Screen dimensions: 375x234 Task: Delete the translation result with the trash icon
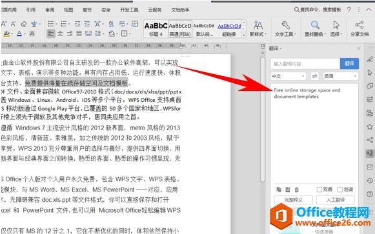point(296,190)
